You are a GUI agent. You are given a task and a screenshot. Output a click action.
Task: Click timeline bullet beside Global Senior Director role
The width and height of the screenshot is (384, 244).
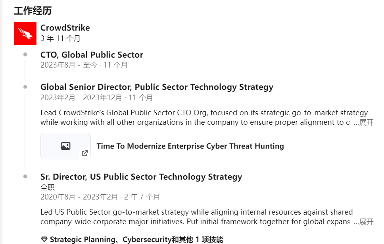pyautogui.click(x=25, y=87)
